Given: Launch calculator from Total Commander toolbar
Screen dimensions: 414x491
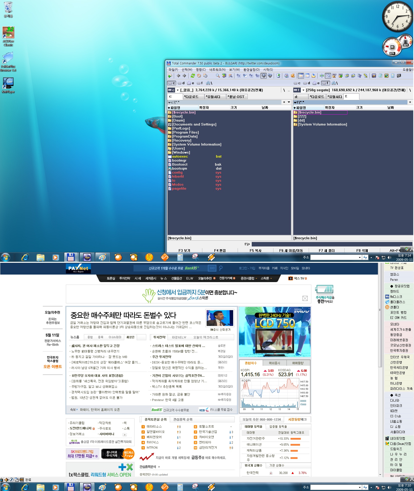Looking at the screenshot, I should click(x=393, y=76).
